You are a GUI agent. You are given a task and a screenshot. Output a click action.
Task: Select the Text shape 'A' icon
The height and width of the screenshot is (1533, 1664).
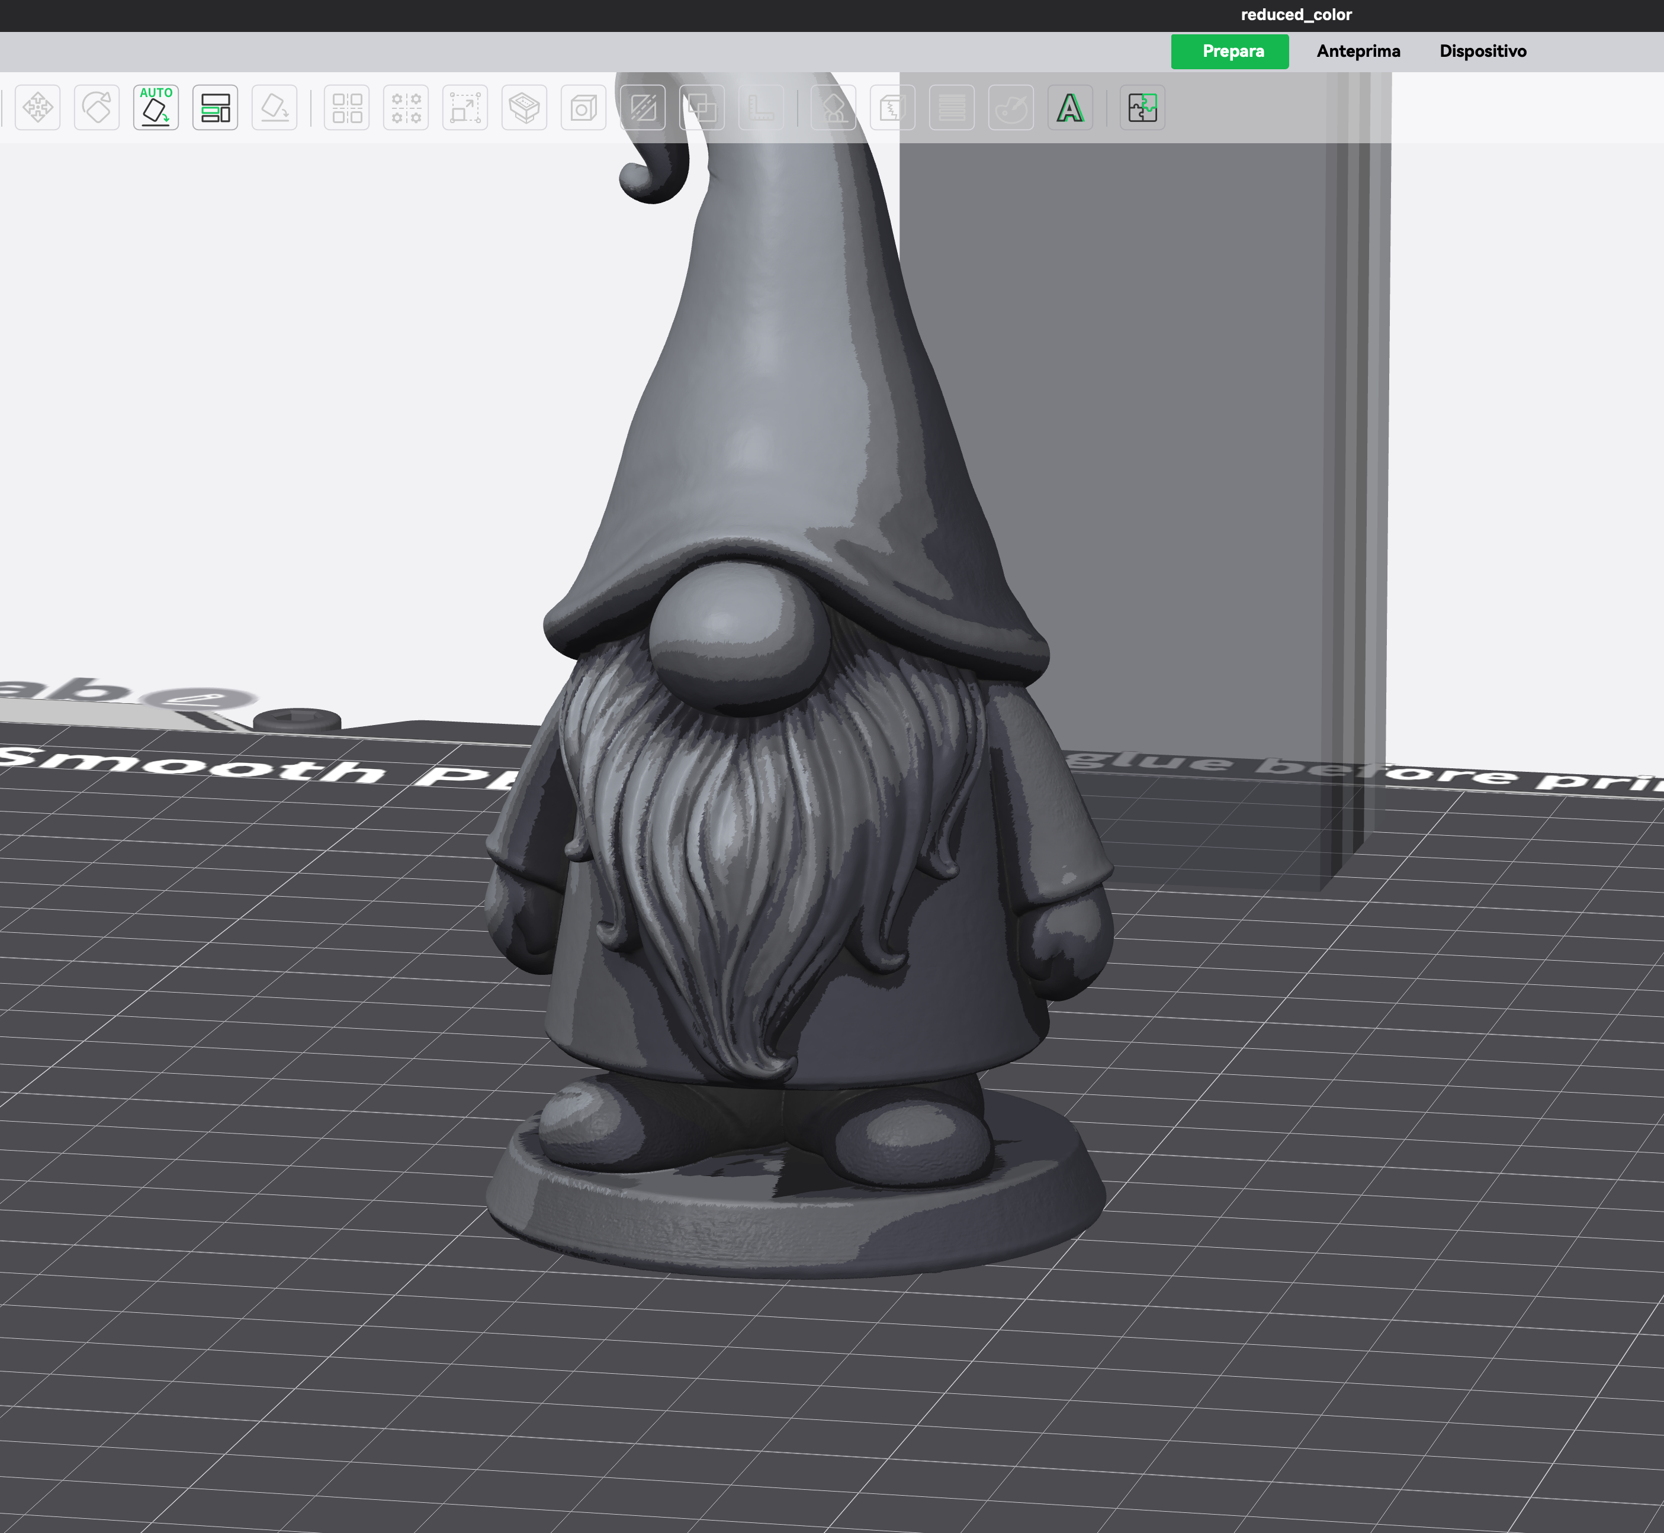tap(1070, 107)
